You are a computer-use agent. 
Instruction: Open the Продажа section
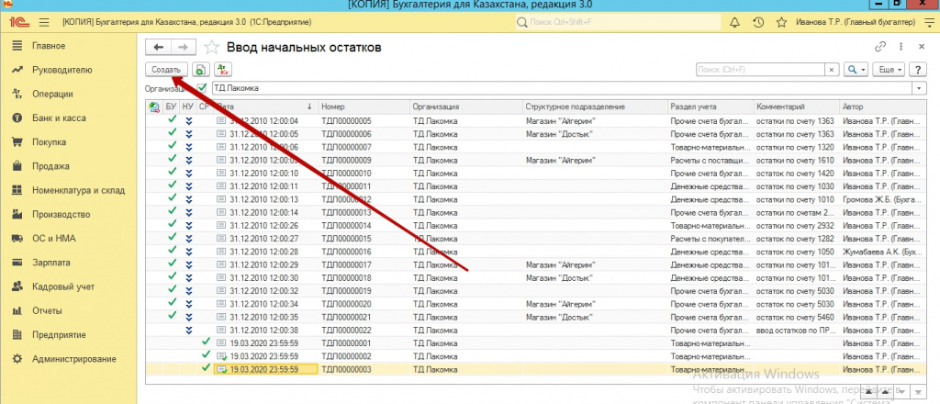click(x=50, y=166)
